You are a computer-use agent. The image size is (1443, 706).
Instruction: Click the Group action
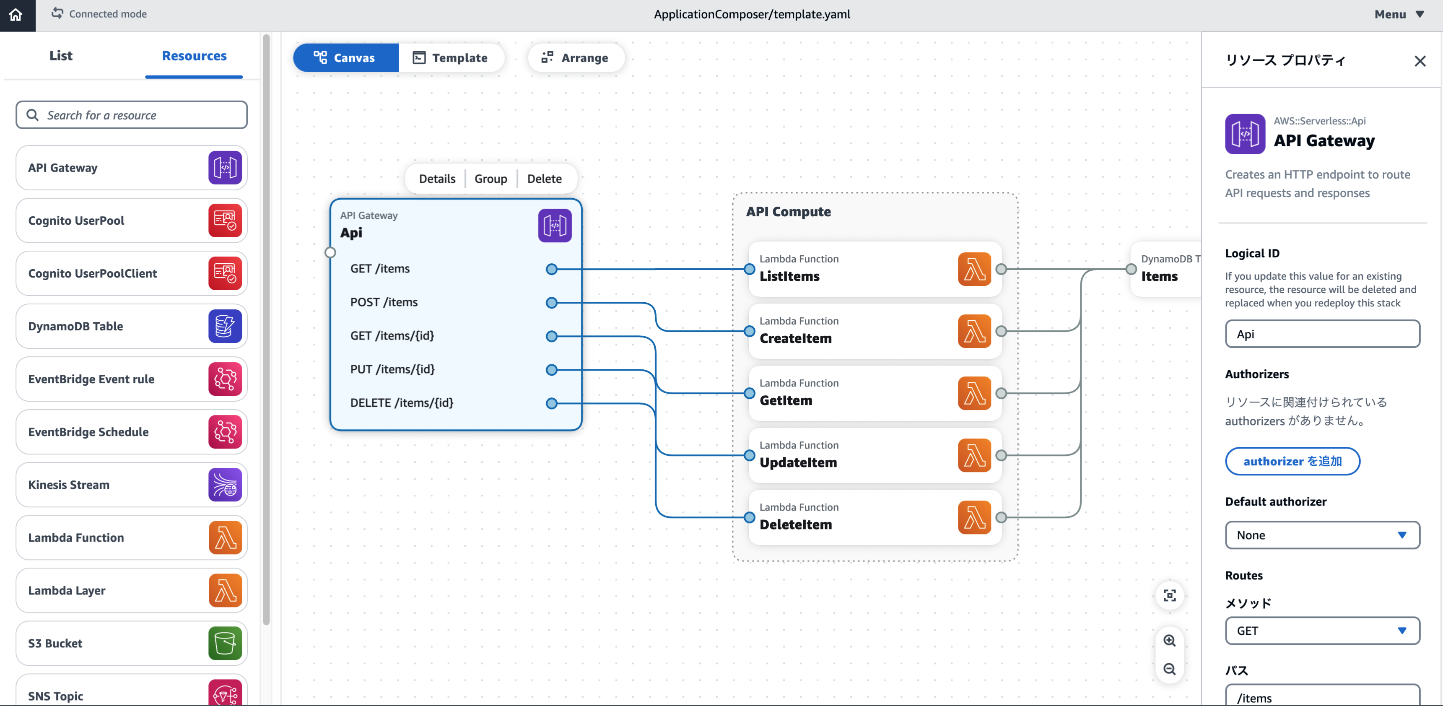point(491,179)
